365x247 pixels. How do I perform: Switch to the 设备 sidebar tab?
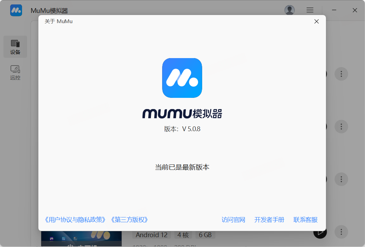15,47
